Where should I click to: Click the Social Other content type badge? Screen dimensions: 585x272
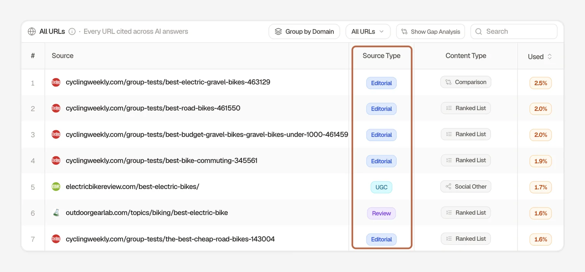[466, 186]
